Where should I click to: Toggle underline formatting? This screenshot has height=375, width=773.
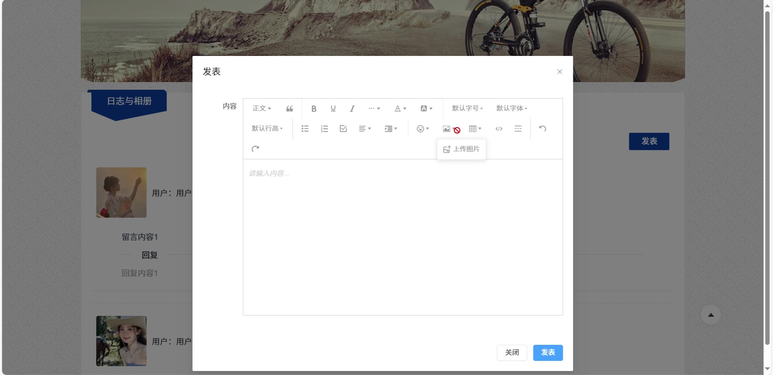coord(333,109)
